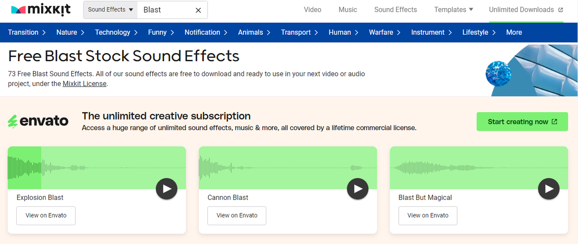Focus the search field containing Blast
The height and width of the screenshot is (244, 578).
pyautogui.click(x=165, y=10)
